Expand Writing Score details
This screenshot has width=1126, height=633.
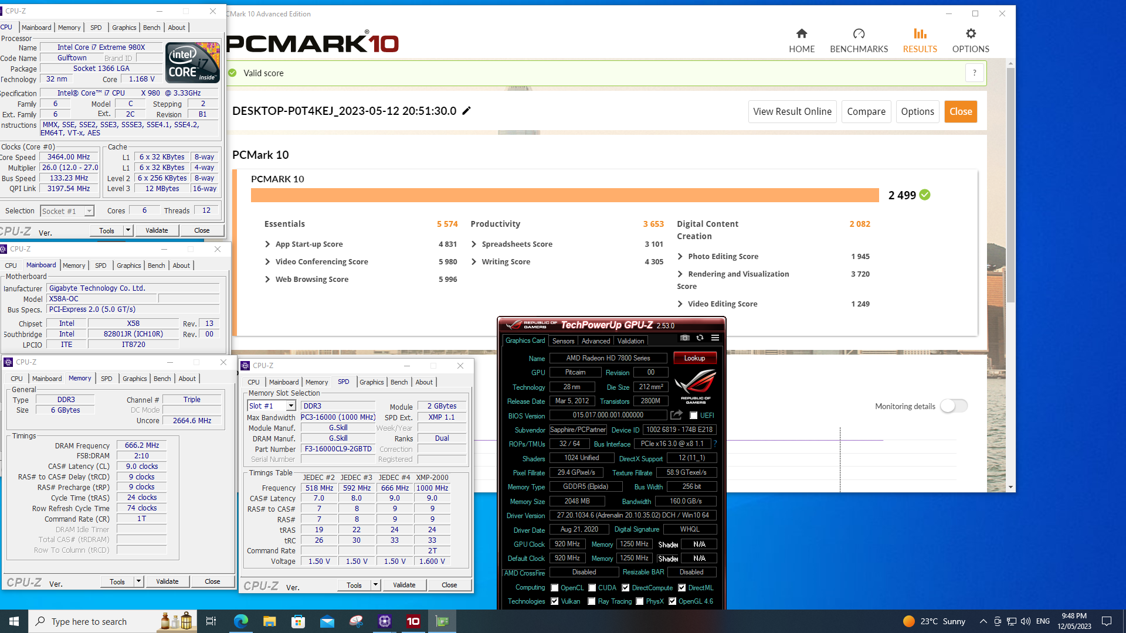tap(474, 262)
